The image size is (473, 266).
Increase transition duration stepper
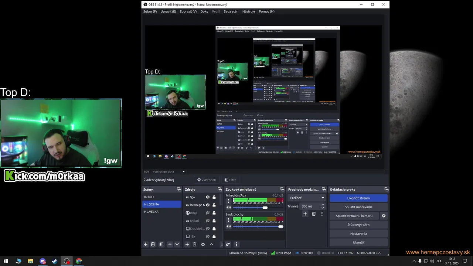[323, 204]
